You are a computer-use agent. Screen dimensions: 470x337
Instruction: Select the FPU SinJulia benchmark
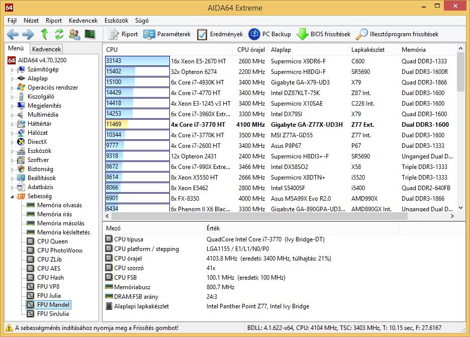tap(53, 314)
